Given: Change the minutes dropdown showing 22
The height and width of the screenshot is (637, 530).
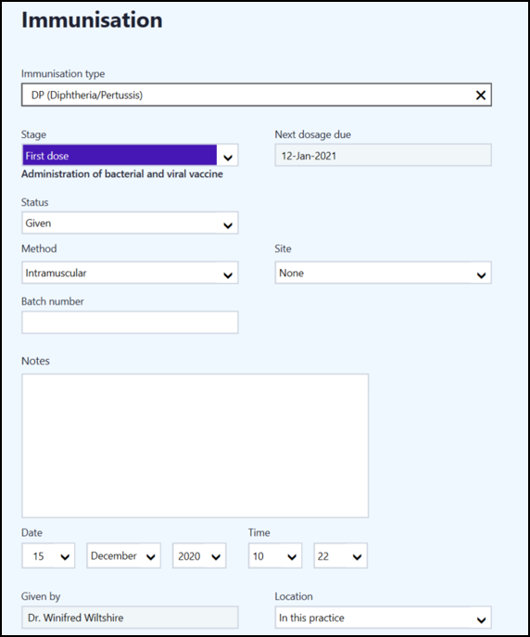Looking at the screenshot, I should pyautogui.click(x=340, y=555).
